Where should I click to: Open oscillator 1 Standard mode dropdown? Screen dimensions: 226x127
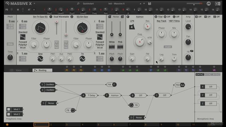23,32
